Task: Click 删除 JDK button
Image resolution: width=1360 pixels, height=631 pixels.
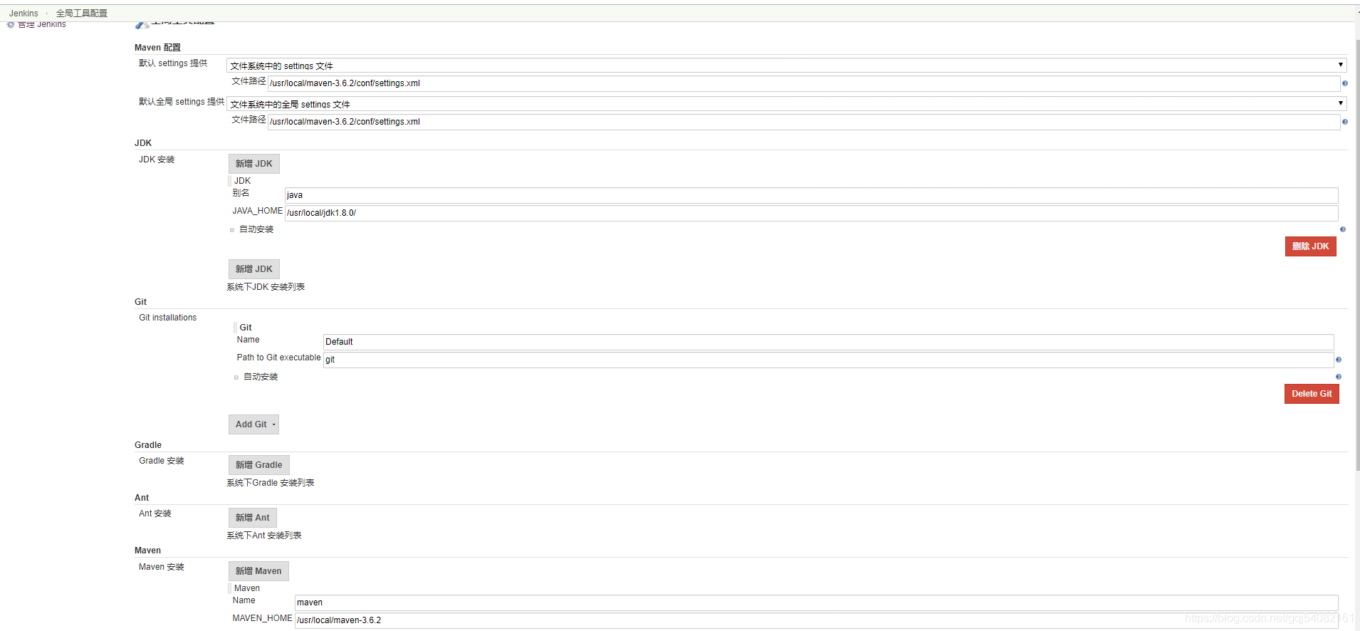Action: click(x=1310, y=246)
